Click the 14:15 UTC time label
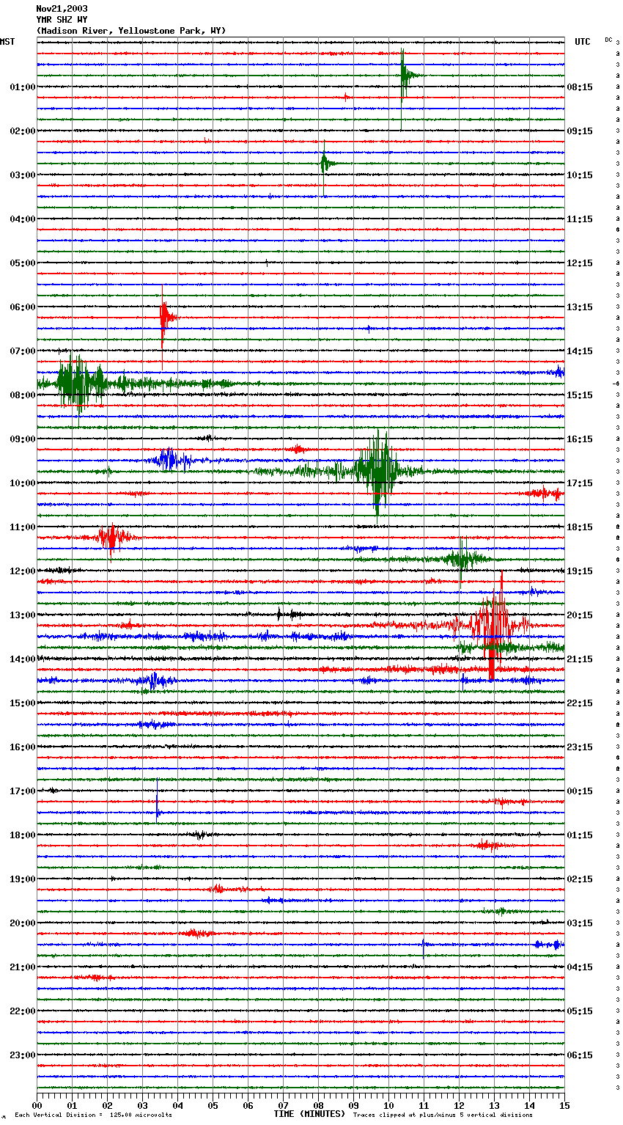The height and width of the screenshot is (1125, 623). (x=580, y=351)
